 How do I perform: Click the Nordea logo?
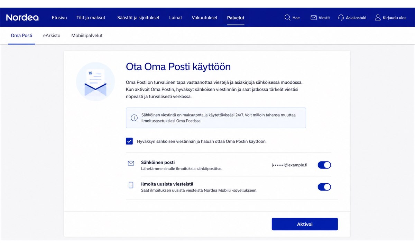coord(22,17)
